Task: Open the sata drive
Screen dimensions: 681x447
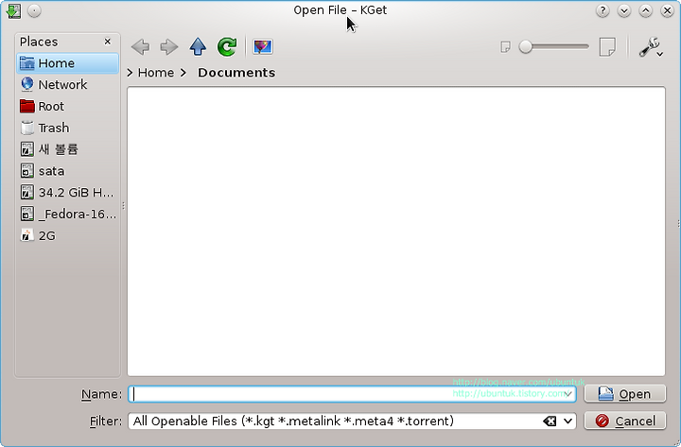Action: [x=68, y=171]
